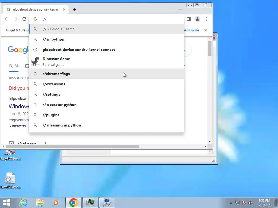Open the Windows Start button
Image resolution: width=278 pixels, height=208 pixels.
click(x=7, y=203)
